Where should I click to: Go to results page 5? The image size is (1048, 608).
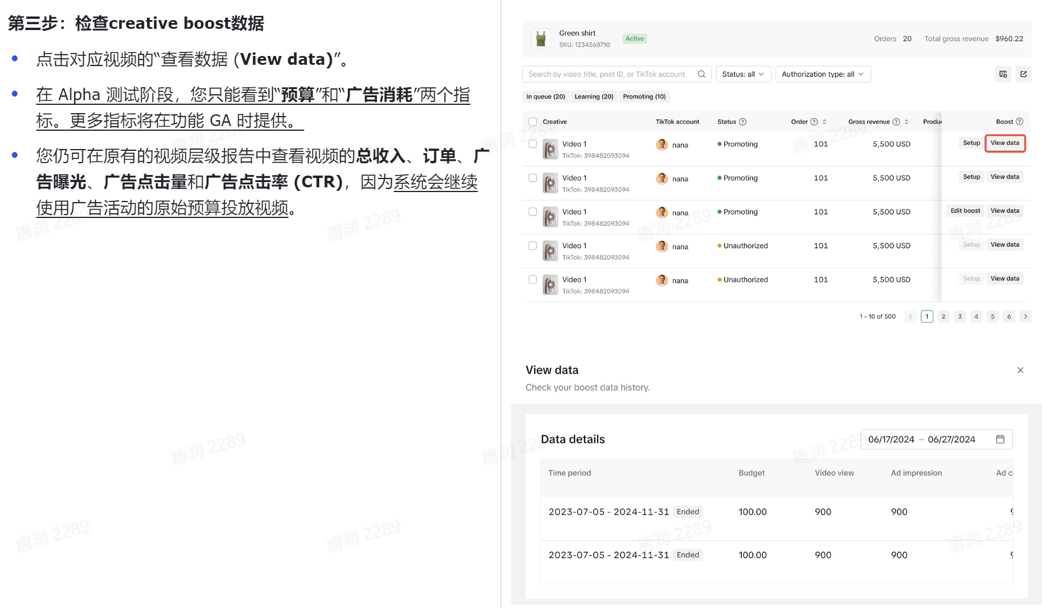click(993, 316)
